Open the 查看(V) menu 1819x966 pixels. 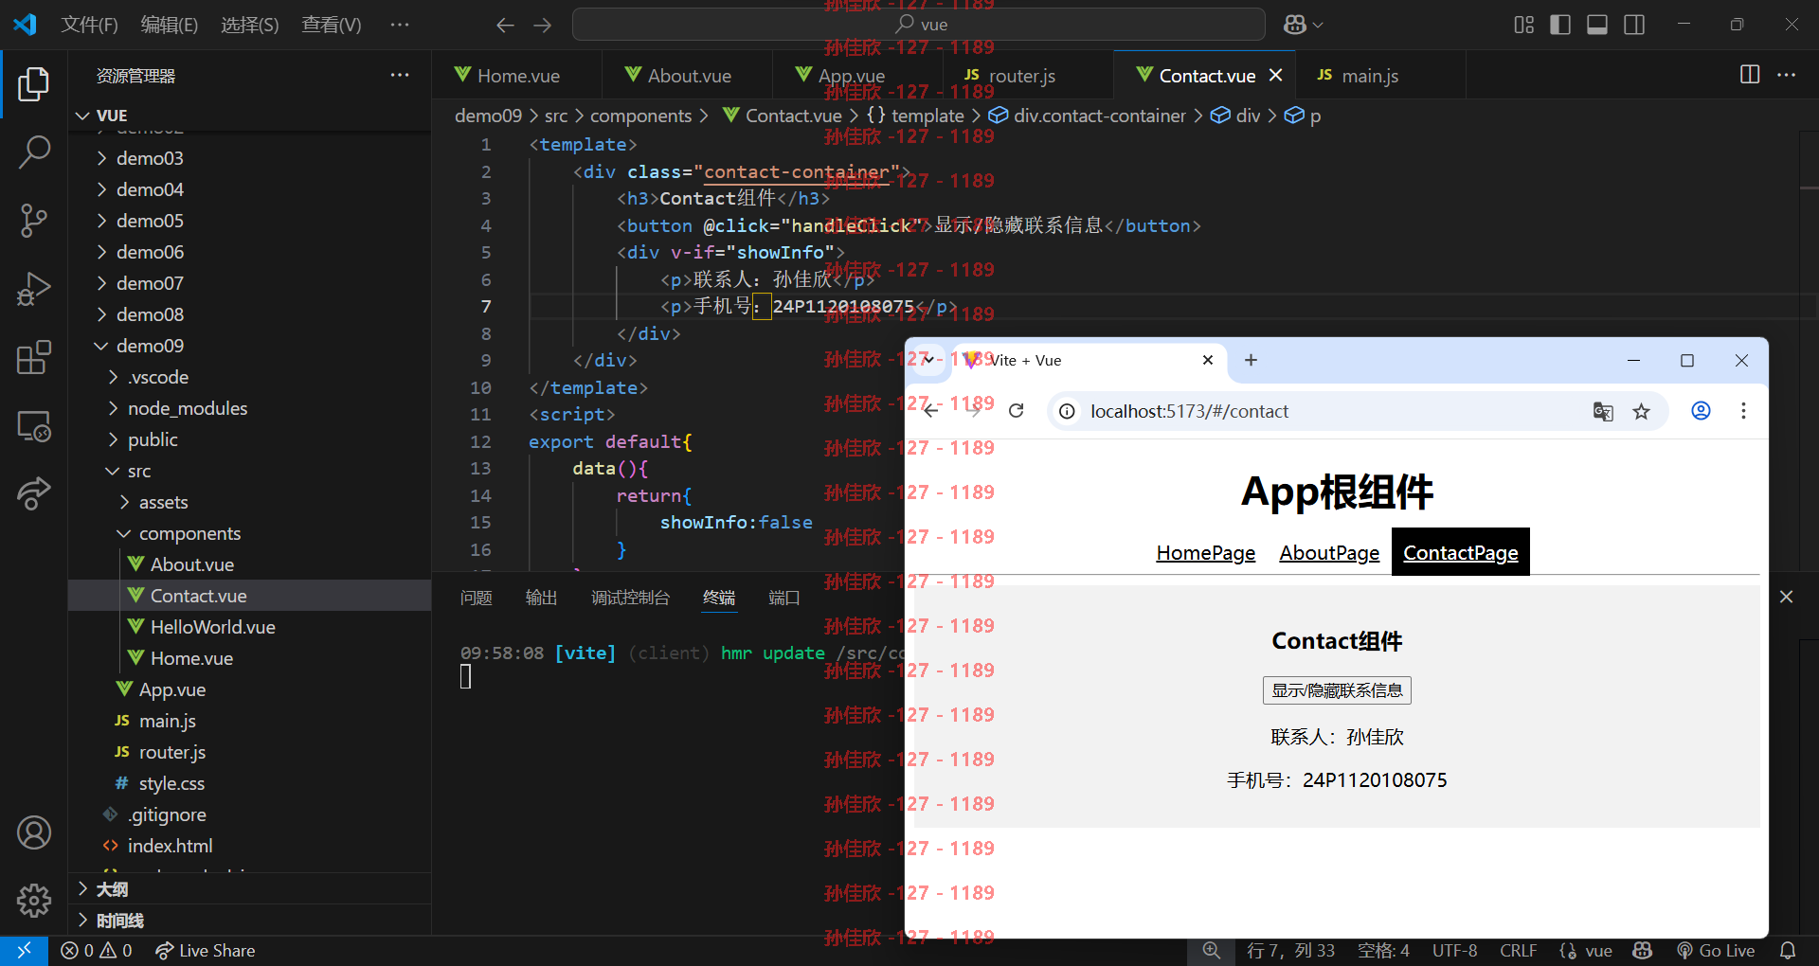pyautogui.click(x=332, y=25)
